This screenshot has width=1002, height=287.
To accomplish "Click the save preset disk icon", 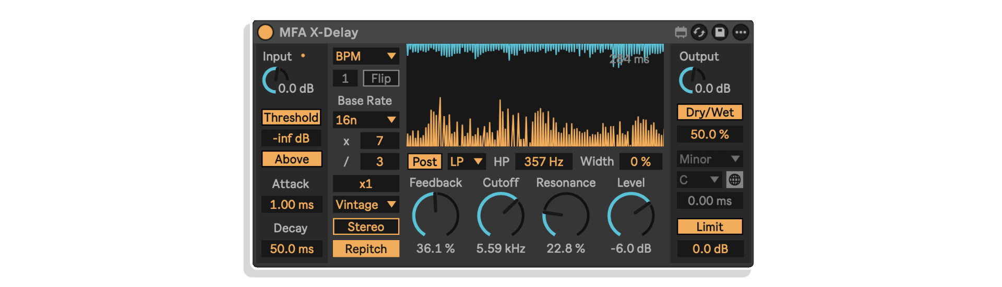I will (720, 32).
